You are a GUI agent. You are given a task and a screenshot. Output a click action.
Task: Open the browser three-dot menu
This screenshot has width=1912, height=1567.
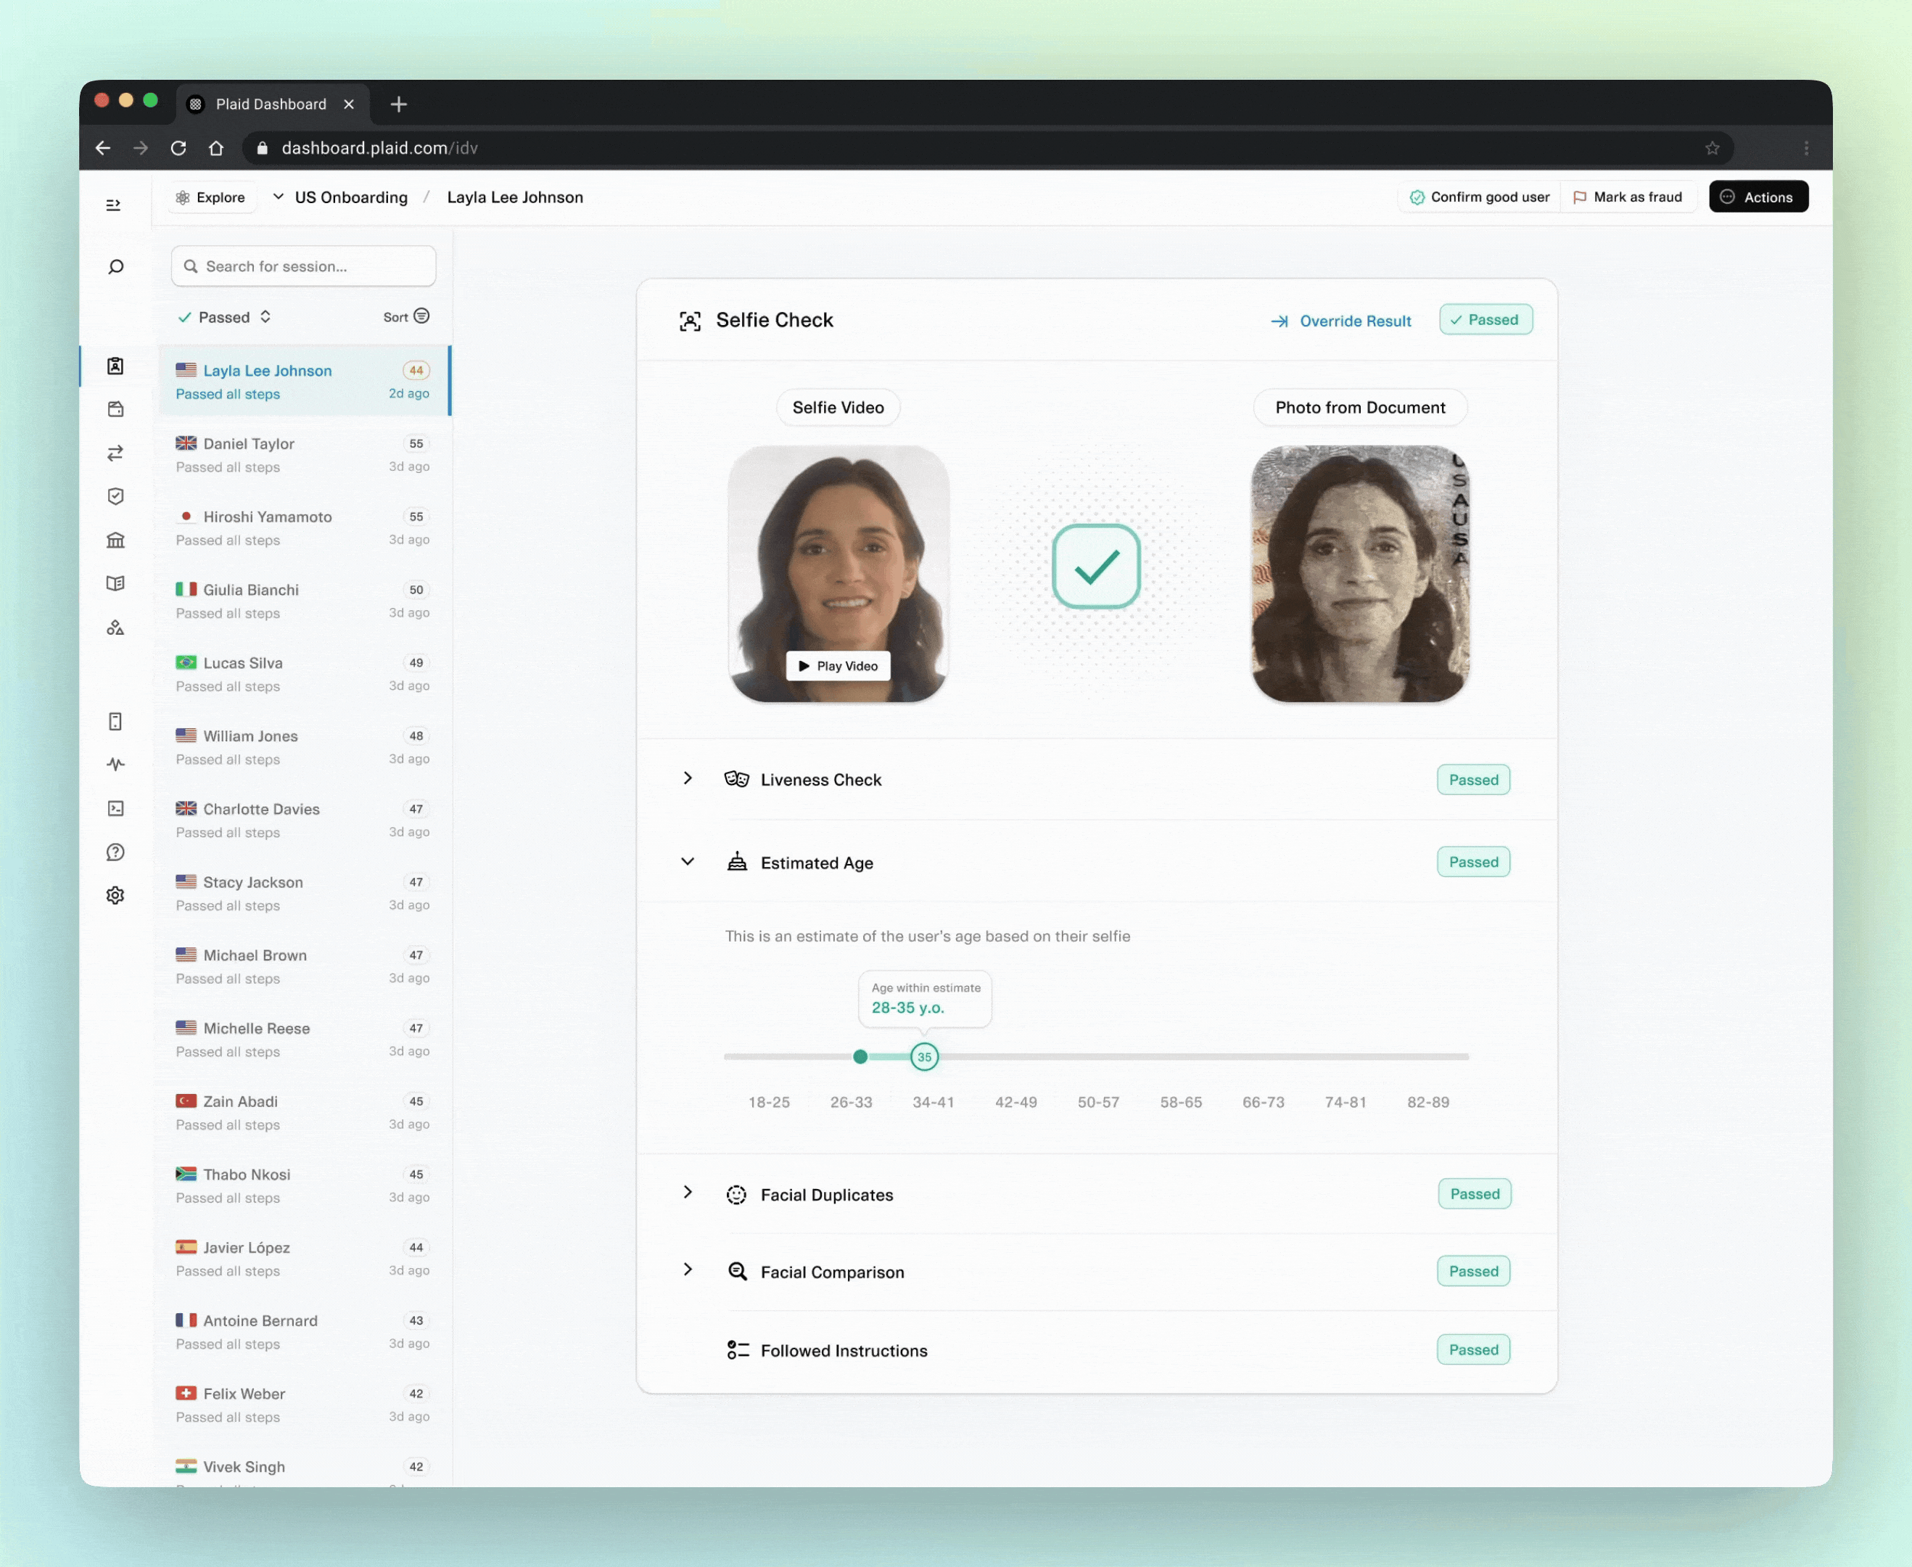[1806, 148]
